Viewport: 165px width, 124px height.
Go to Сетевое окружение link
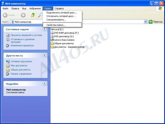tap(21, 61)
